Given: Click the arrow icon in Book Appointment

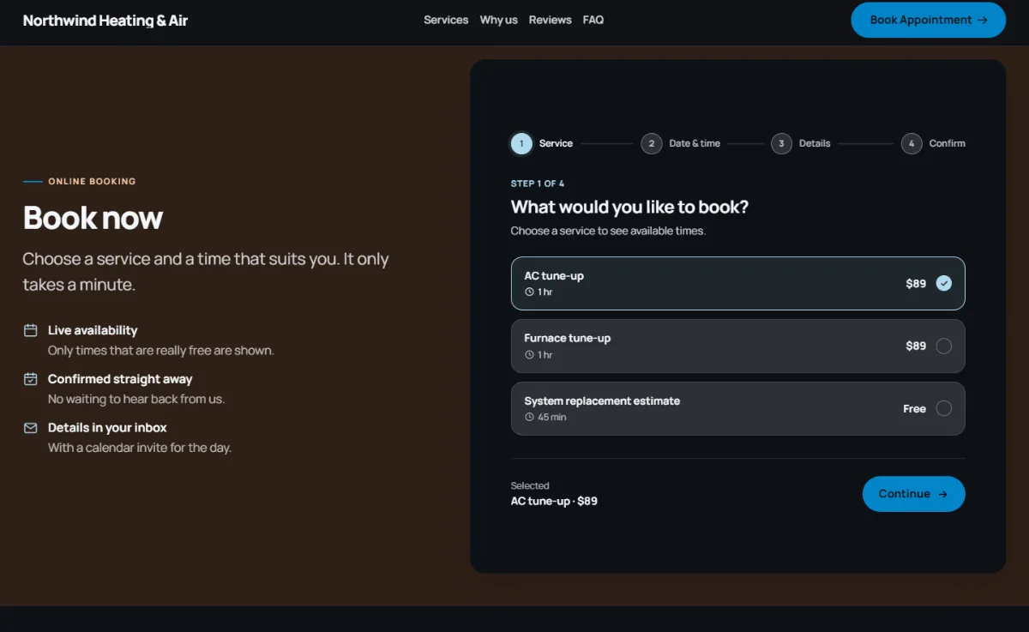Looking at the screenshot, I should [x=983, y=20].
